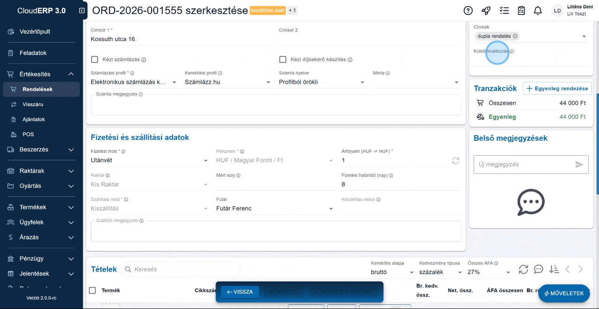Open the Fizetési mód dropdown
This screenshot has height=309, width=599.
point(205,160)
